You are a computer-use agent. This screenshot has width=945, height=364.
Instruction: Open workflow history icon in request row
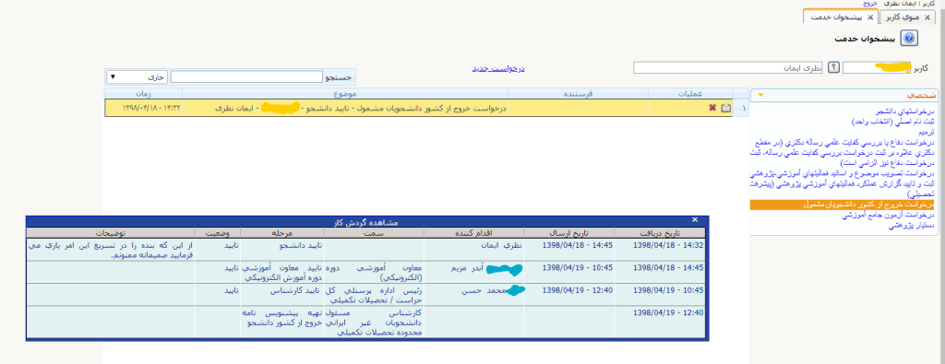point(725,108)
